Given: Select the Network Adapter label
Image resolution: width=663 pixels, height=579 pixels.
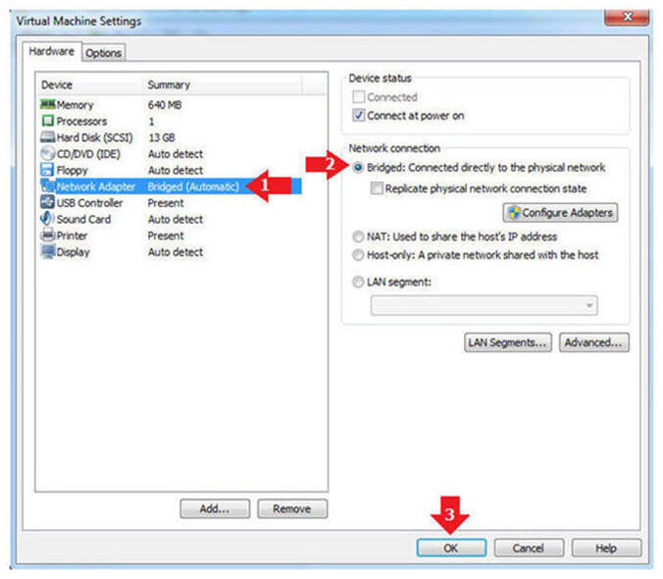Looking at the screenshot, I should (96, 186).
